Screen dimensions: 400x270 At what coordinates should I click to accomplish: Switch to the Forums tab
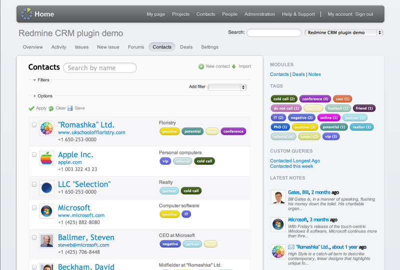pyautogui.click(x=136, y=47)
